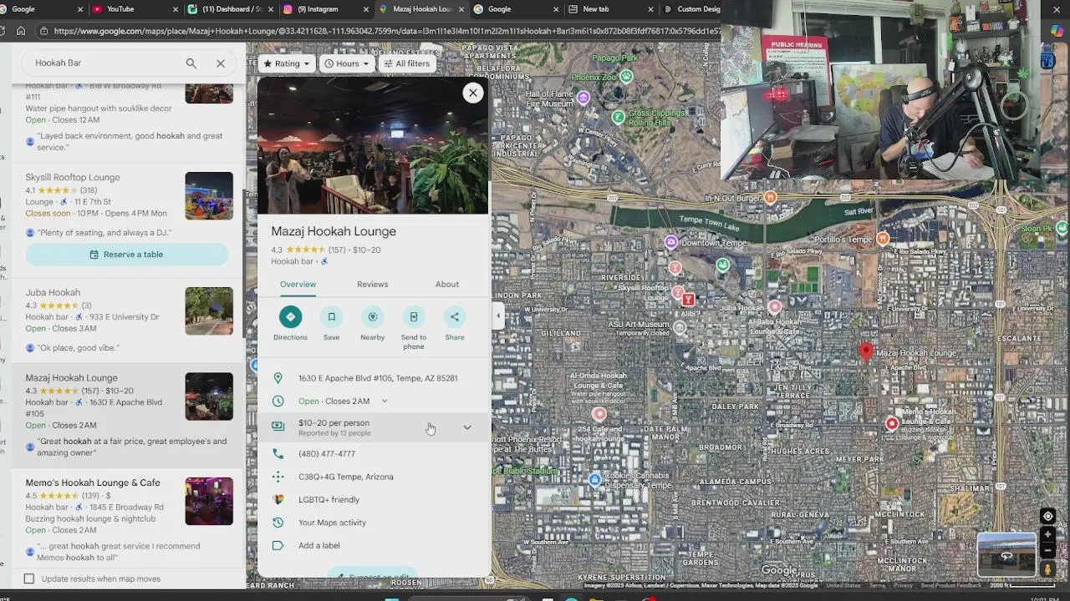The height and width of the screenshot is (601, 1070).
Task: Click plus code C38Q+4G Tempe, Arizona
Action: tap(346, 477)
